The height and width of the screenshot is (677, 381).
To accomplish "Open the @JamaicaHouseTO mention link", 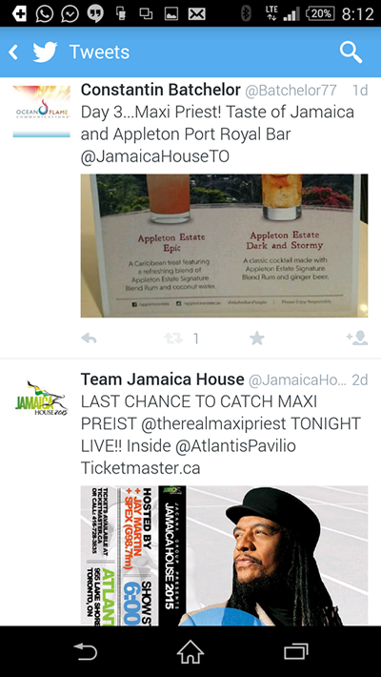I will coord(155,156).
